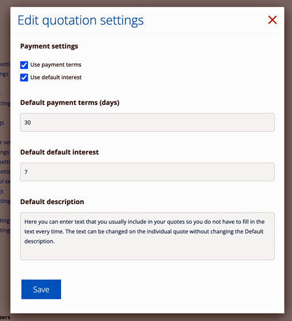Uncheck the Use default interest checkbox
The height and width of the screenshot is (321, 292).
tap(24, 78)
